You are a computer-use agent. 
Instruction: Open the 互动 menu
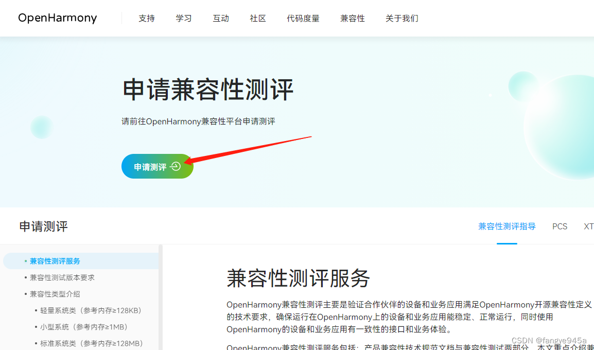click(221, 18)
